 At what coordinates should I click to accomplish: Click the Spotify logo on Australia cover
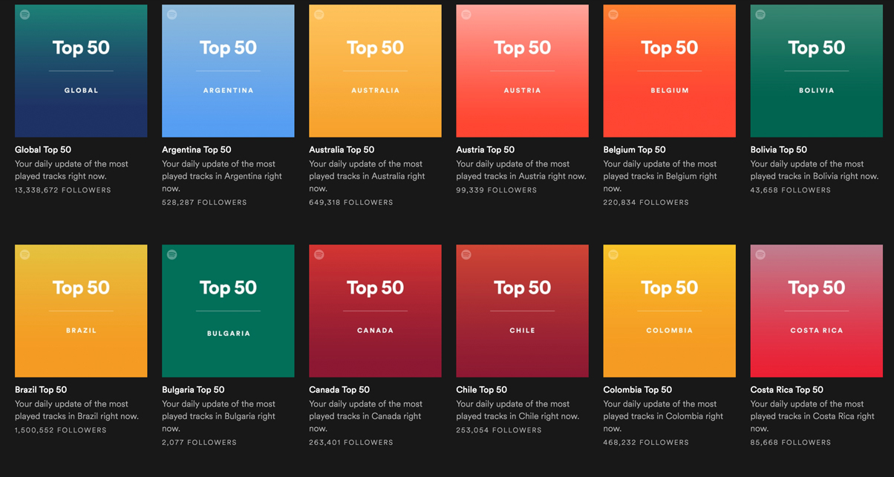point(319,14)
